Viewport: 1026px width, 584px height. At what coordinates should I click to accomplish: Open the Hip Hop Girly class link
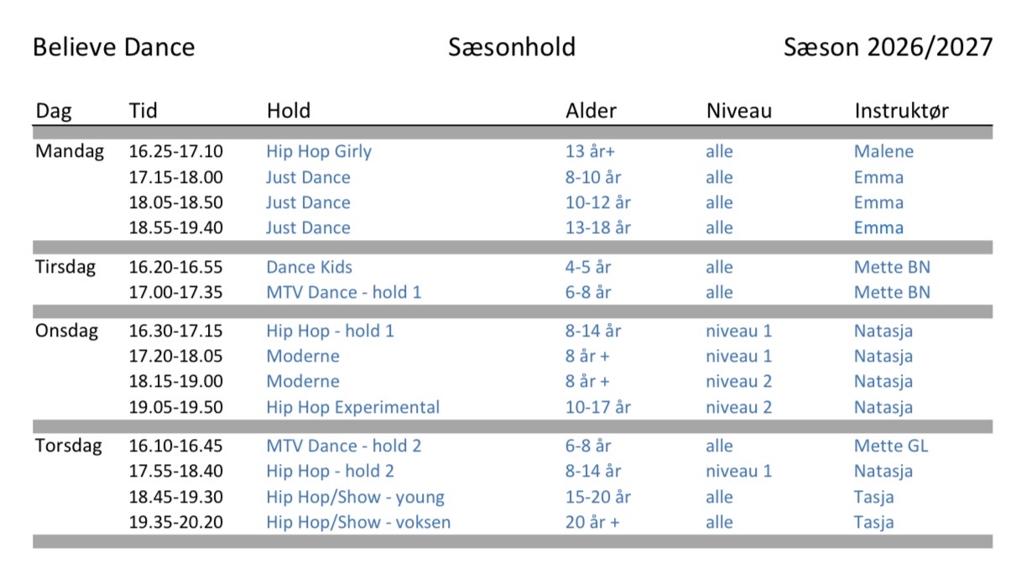[x=319, y=152]
